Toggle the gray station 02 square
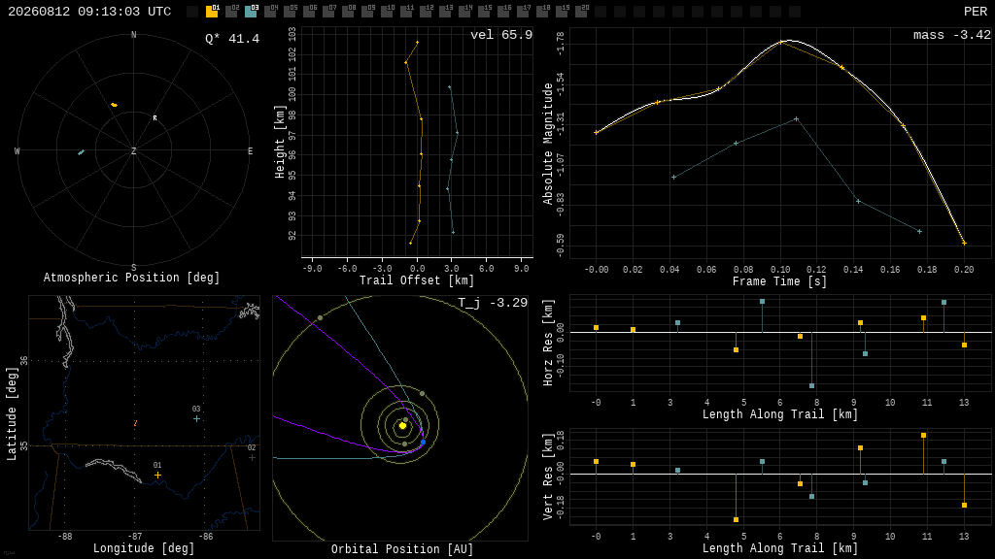 point(231,12)
